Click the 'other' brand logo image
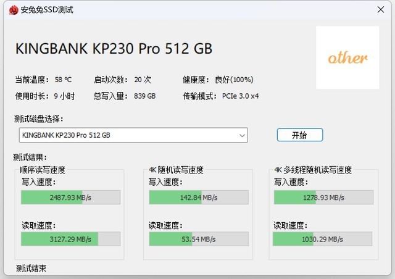 (347, 57)
